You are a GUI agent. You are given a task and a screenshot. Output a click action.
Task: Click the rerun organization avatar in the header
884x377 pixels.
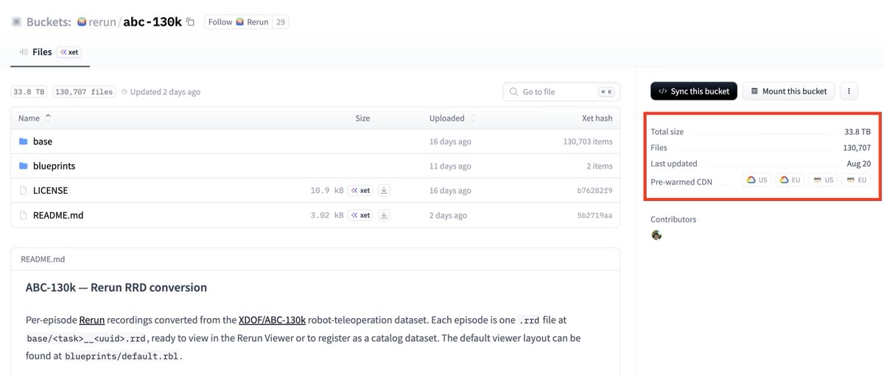82,22
